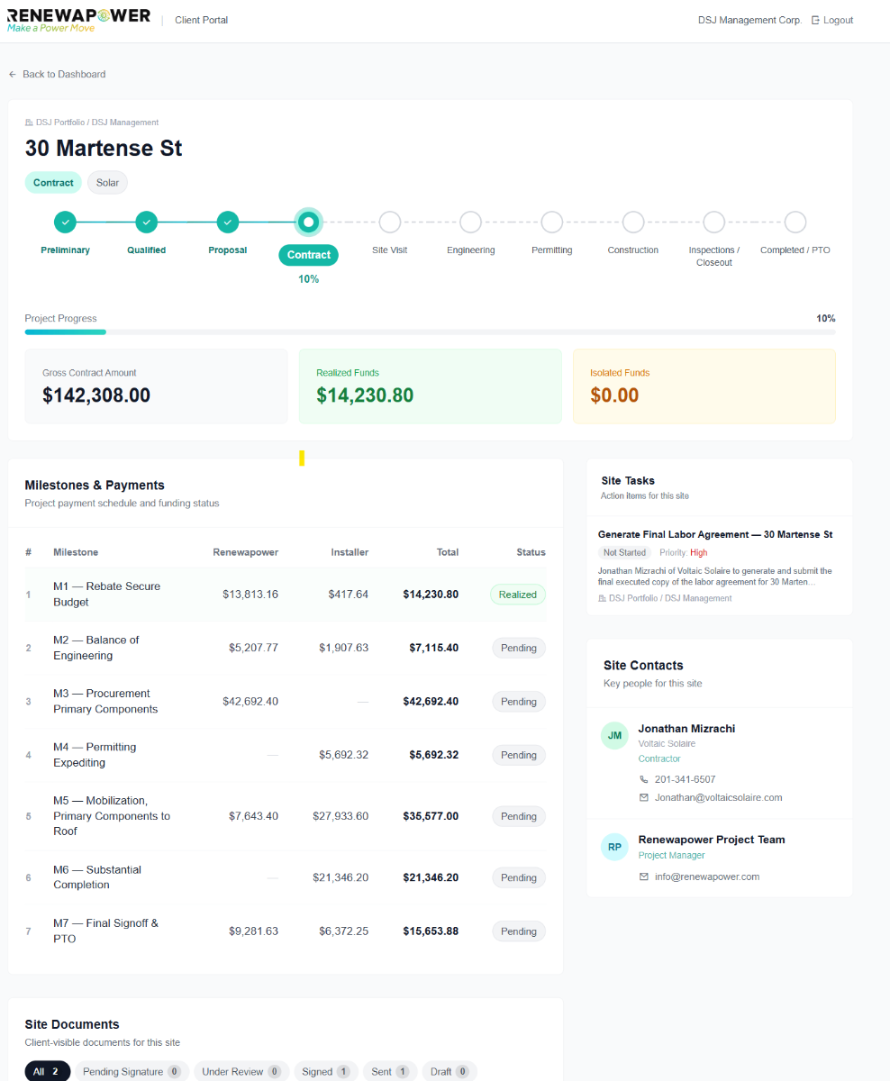
Task: Click the Preliminary stage checkmark circle
Action: (65, 222)
